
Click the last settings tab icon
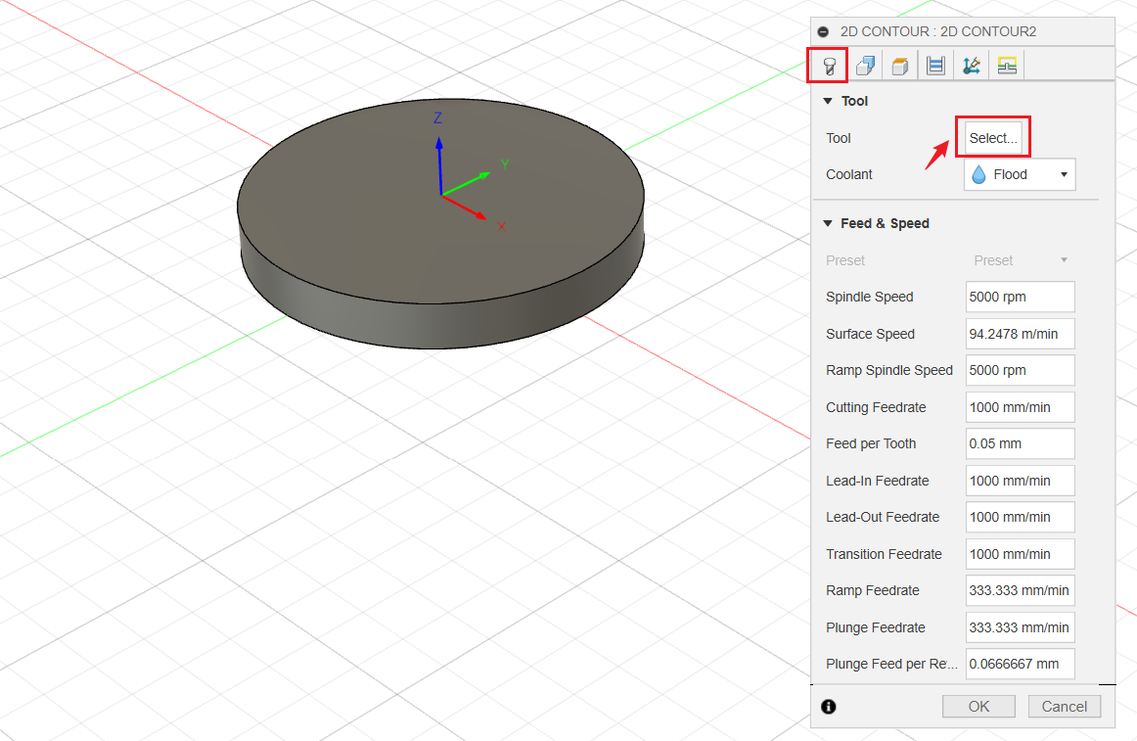tap(1007, 65)
